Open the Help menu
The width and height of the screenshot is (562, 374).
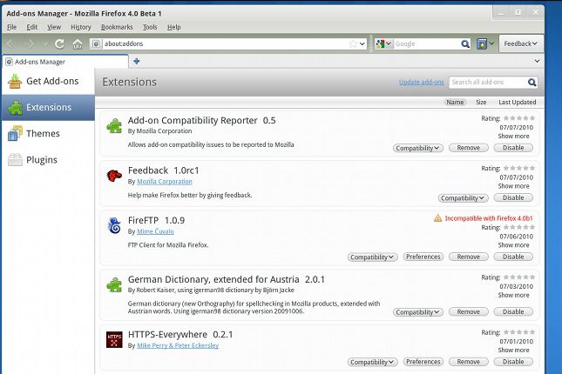[x=174, y=27]
